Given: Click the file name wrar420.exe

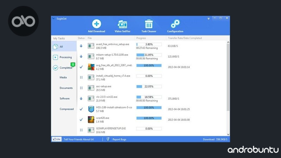Looking at the screenshot, I should click(x=103, y=118).
